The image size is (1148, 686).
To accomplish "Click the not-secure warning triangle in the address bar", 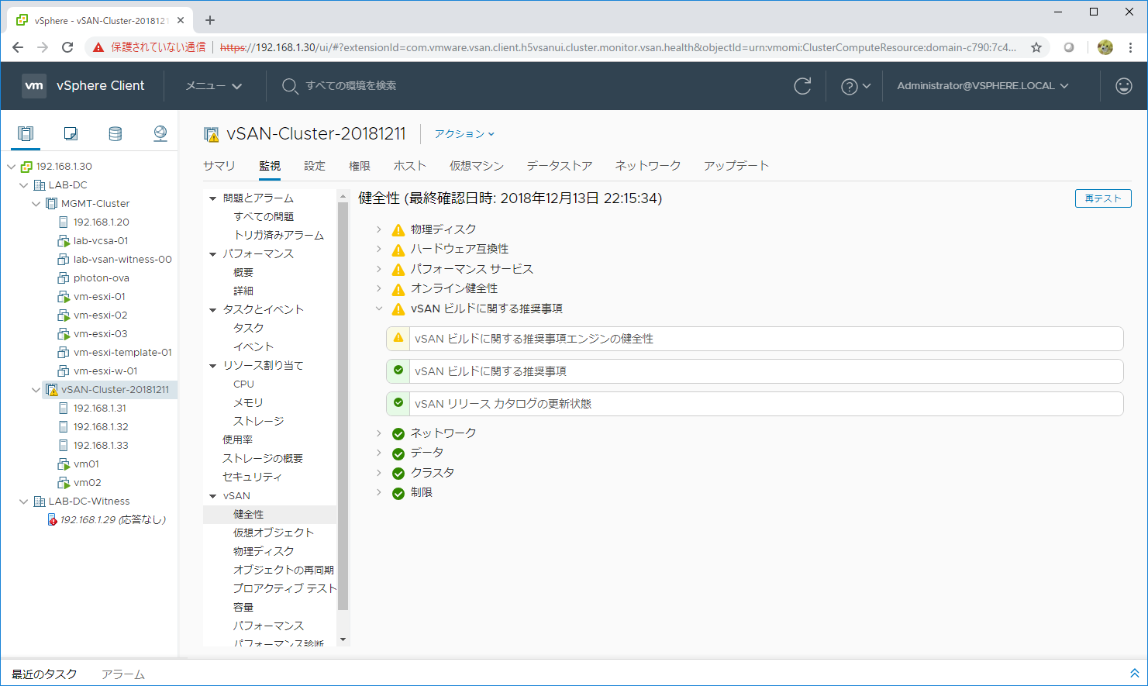I will click(x=98, y=47).
